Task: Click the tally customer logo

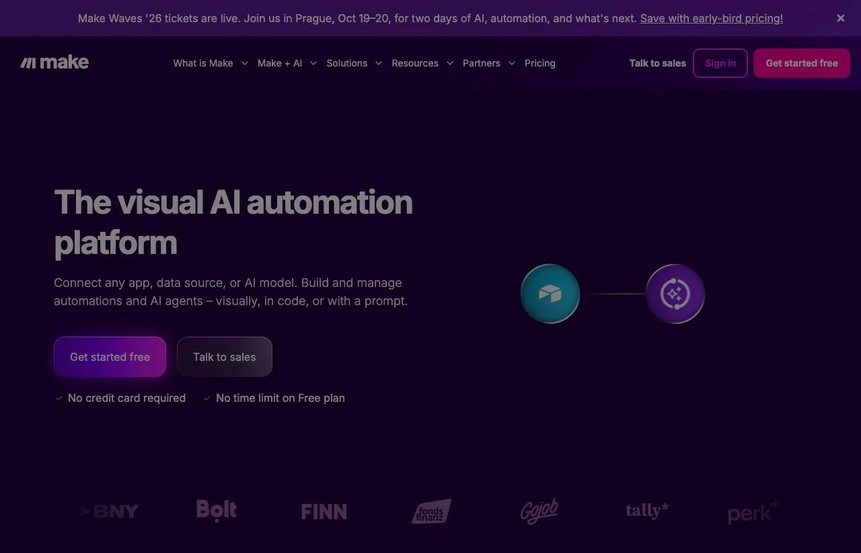Action: (x=647, y=510)
